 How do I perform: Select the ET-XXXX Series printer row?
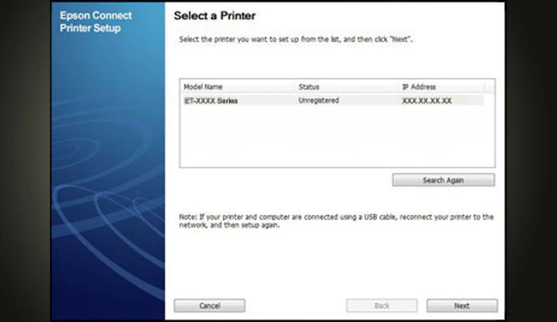pos(332,100)
